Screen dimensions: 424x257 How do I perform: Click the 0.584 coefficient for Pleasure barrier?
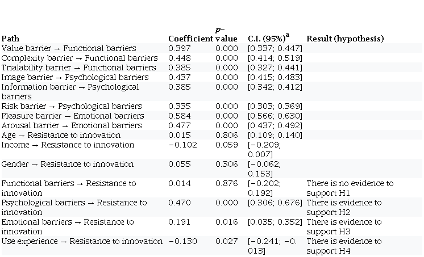(179, 116)
